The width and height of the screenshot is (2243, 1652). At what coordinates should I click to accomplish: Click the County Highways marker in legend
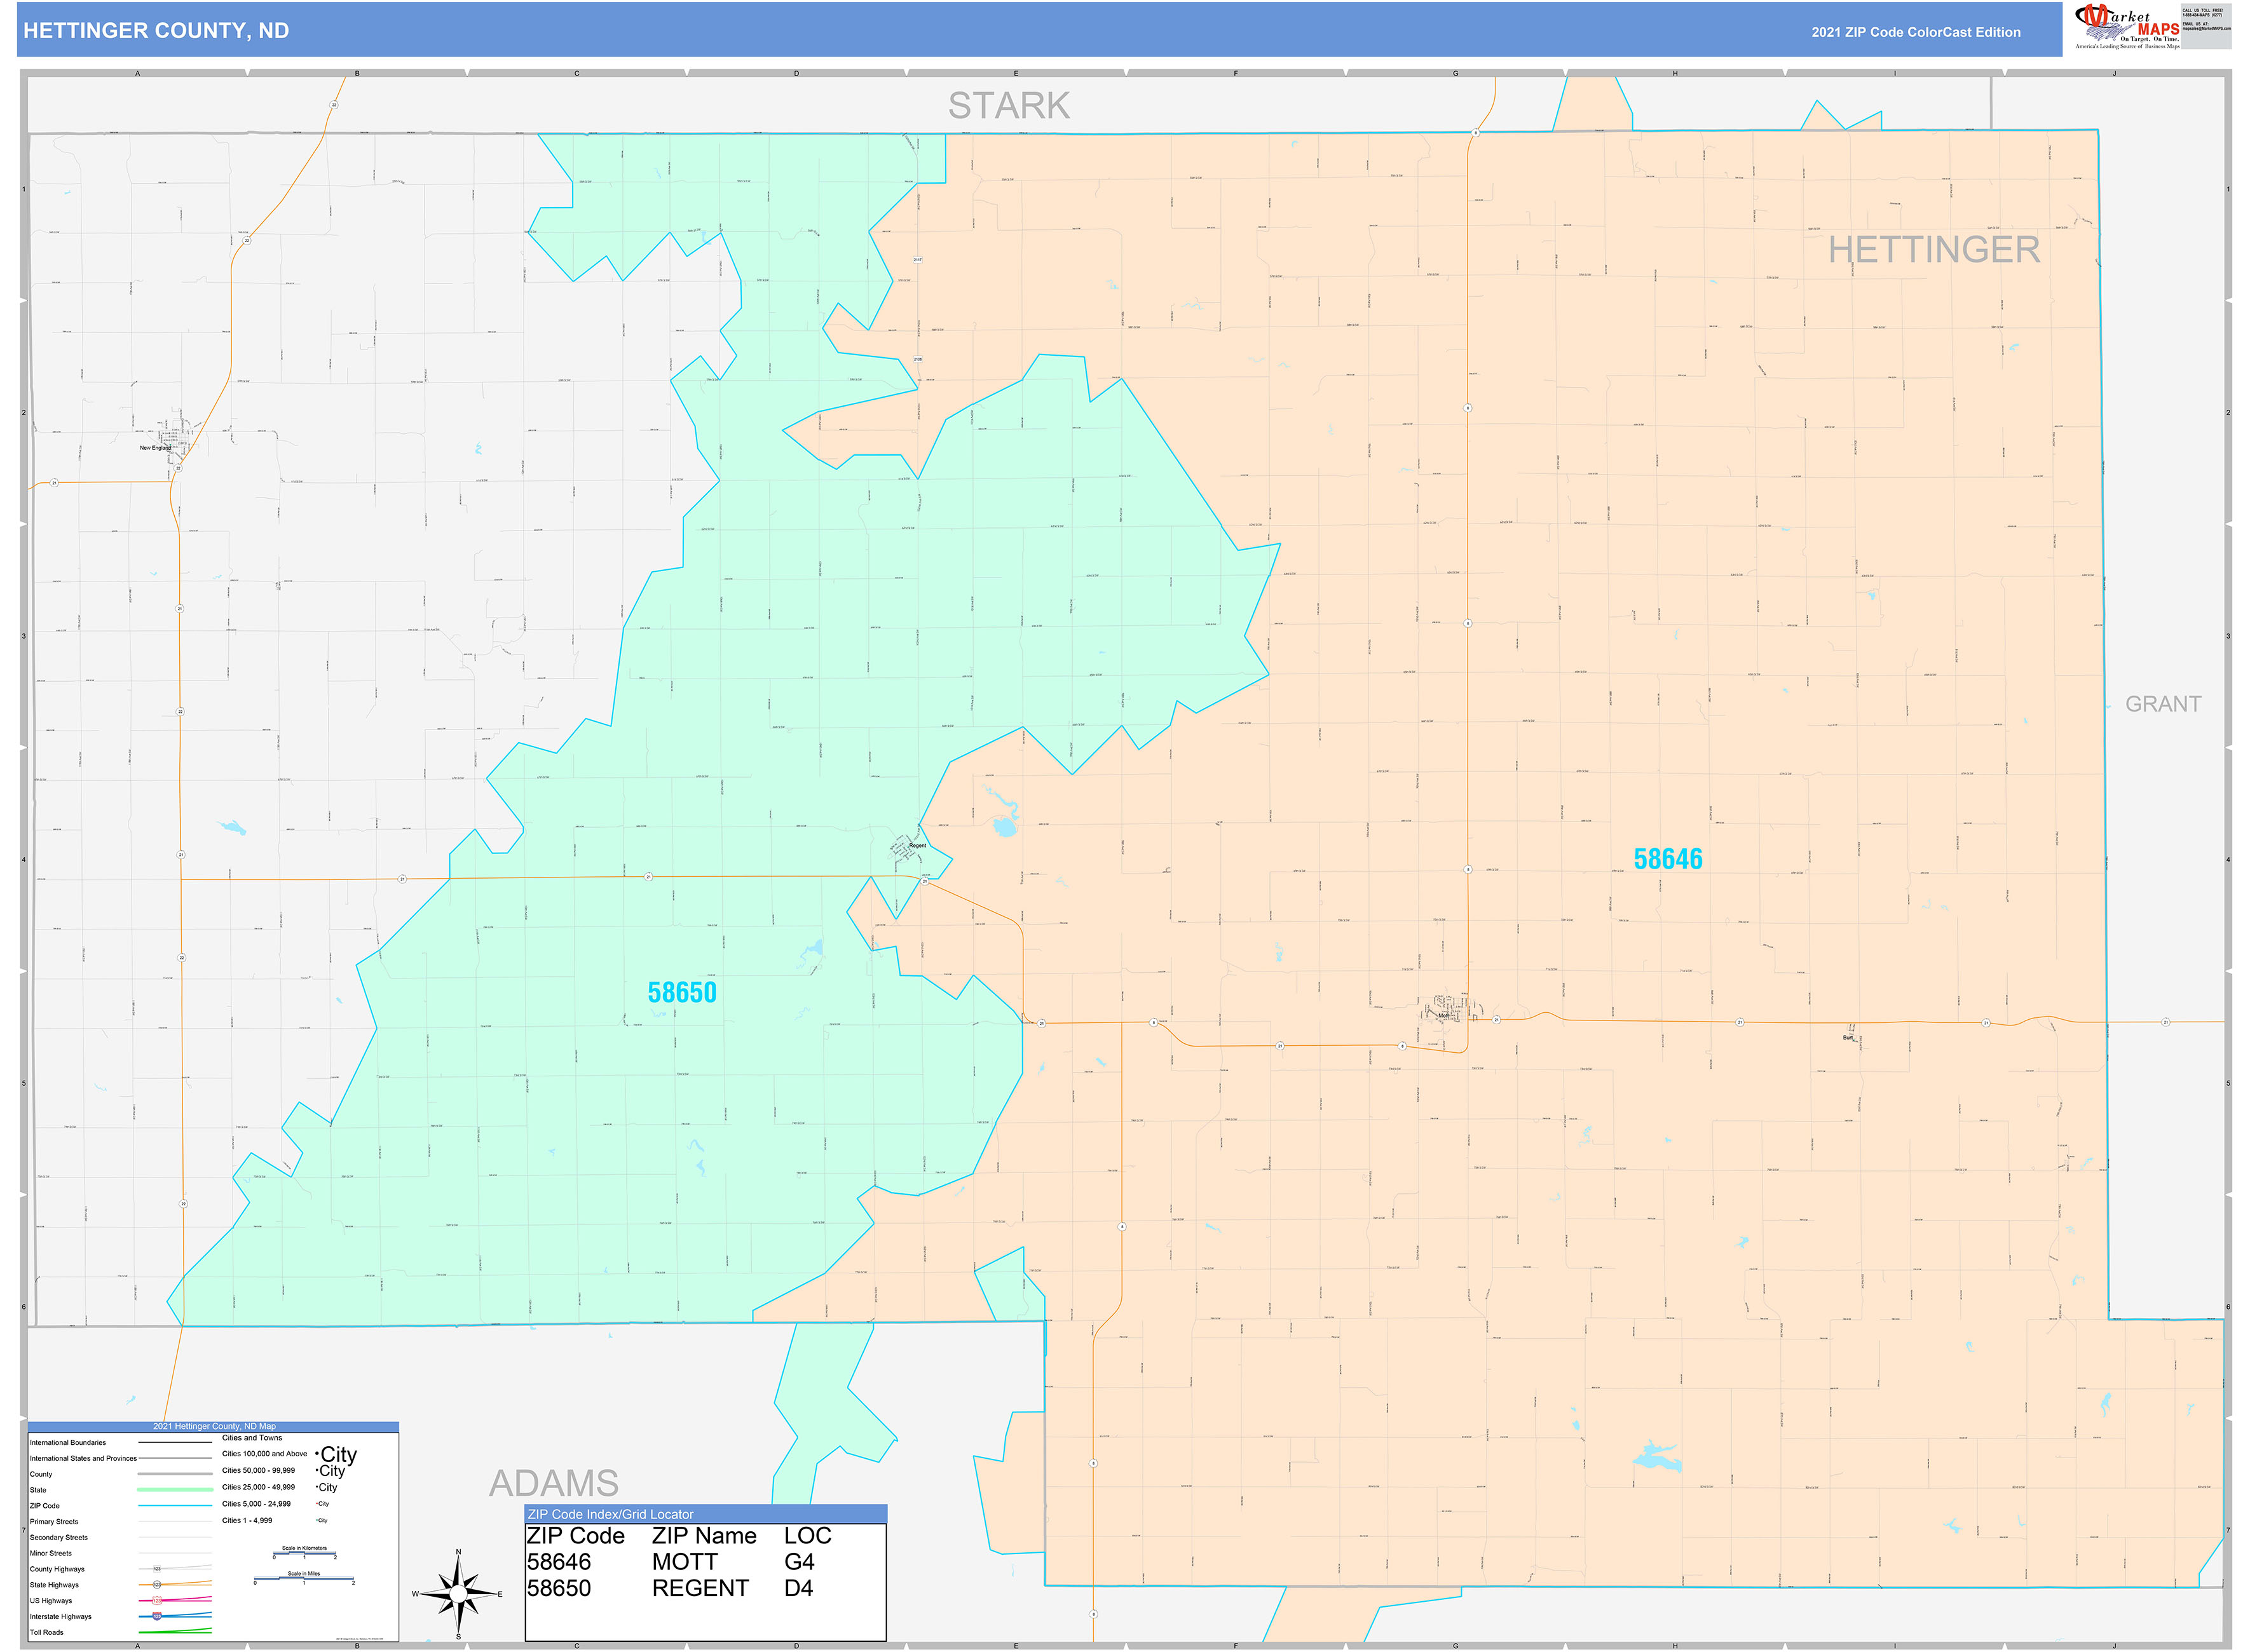pyautogui.click(x=157, y=1569)
